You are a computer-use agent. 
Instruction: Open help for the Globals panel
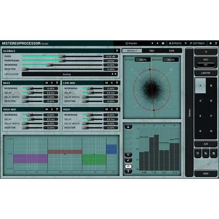click(117, 51)
